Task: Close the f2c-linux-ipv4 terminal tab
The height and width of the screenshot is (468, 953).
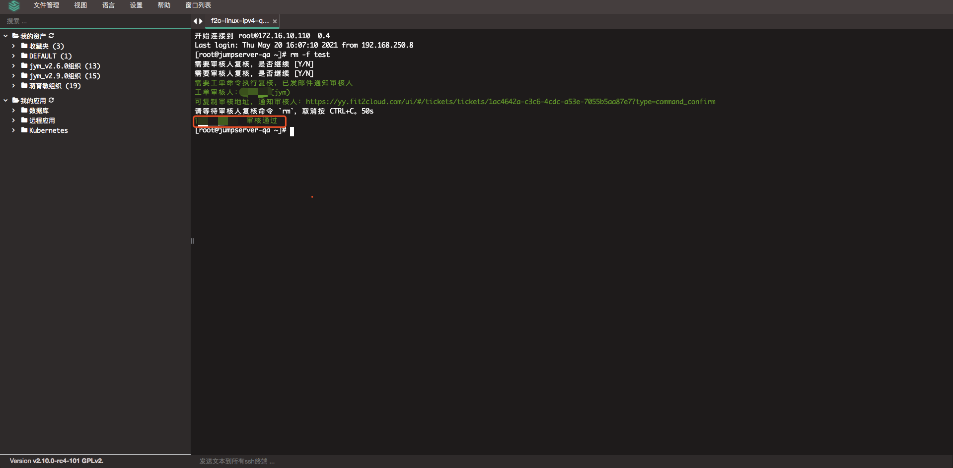Action: click(x=275, y=21)
